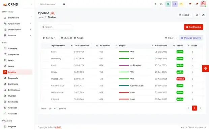Screen dimensions: 209x130
Task: Click the next page pagination arrow
Action: [x=201, y=108]
